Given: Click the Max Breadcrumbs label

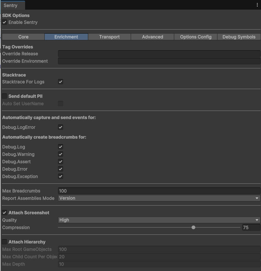Looking at the screenshot, I should tap(21, 191).
